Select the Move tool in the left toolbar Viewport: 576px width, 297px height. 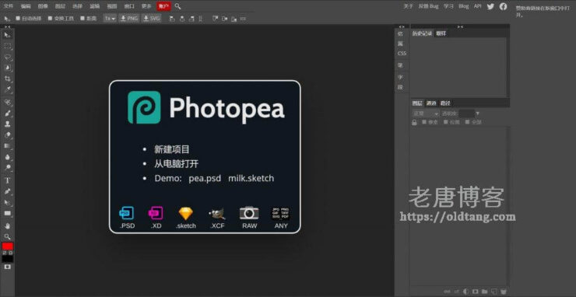(7, 35)
